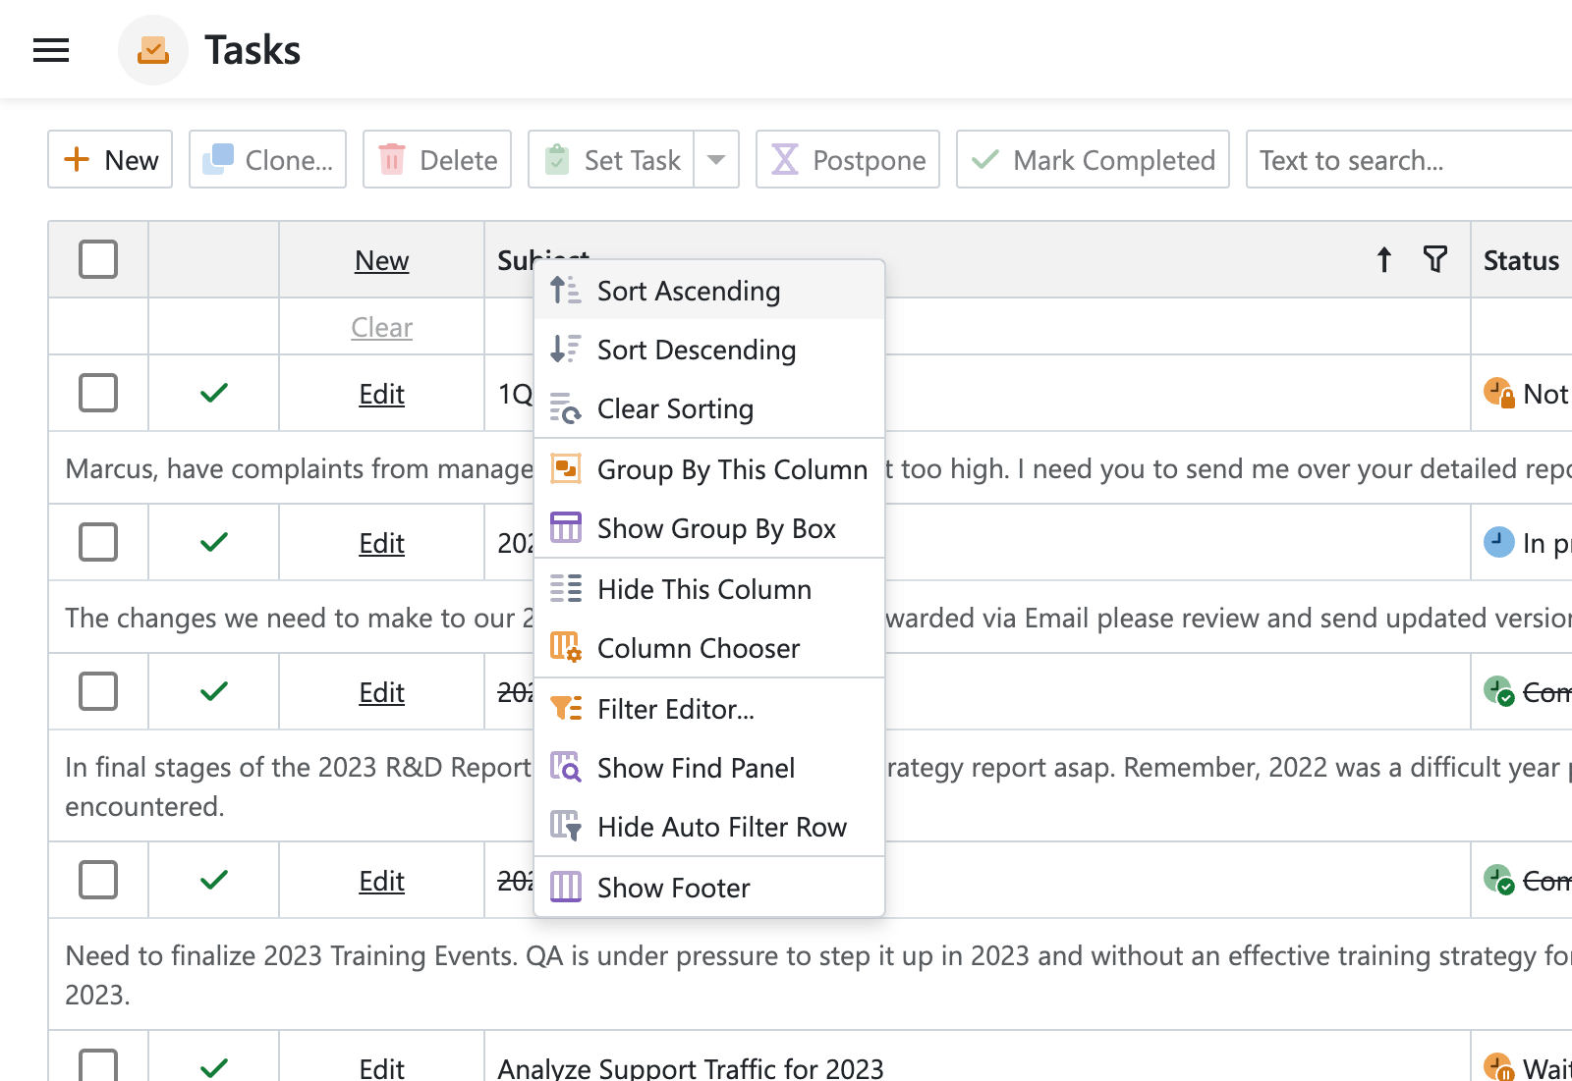1572x1081 pixels.
Task: Click the Clear Sorting icon
Action: click(566, 408)
